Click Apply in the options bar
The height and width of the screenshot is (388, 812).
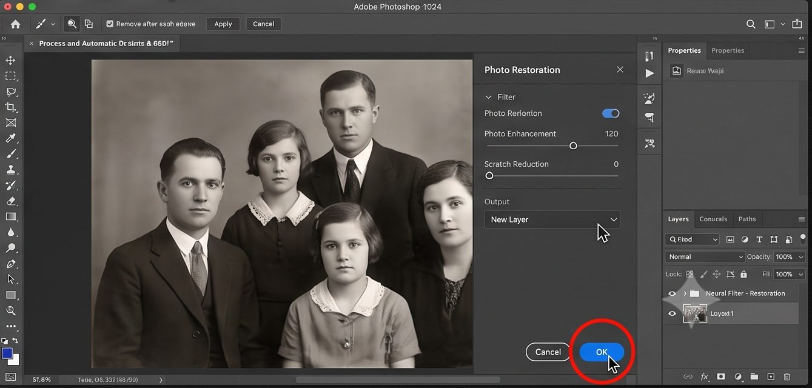pyautogui.click(x=223, y=24)
